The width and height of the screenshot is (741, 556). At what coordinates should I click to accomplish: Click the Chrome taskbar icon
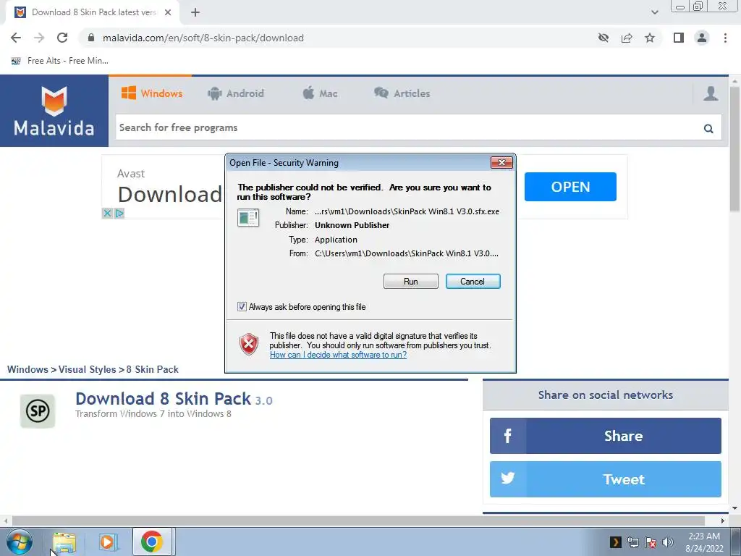[x=152, y=542]
